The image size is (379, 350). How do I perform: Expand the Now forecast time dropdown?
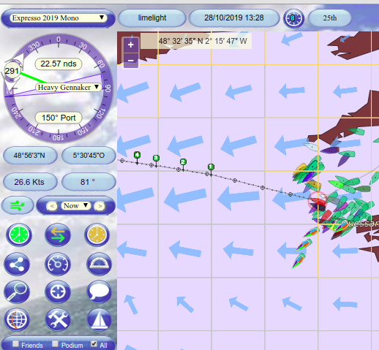[75, 206]
